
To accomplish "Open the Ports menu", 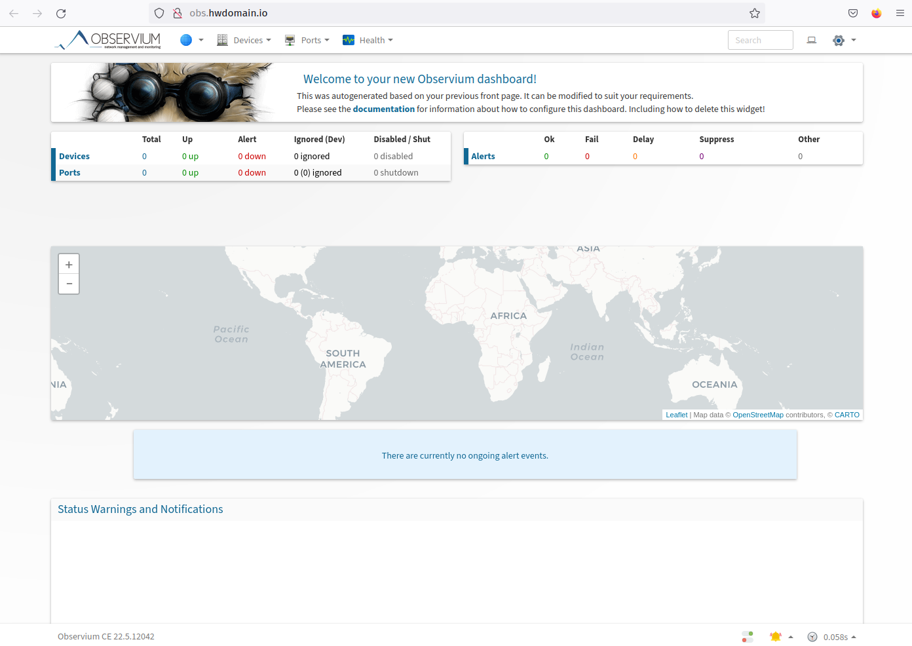I will [313, 40].
